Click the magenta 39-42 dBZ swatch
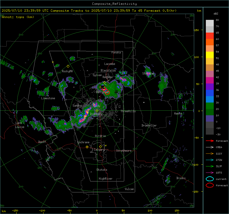The image size is (229, 214). [210, 80]
